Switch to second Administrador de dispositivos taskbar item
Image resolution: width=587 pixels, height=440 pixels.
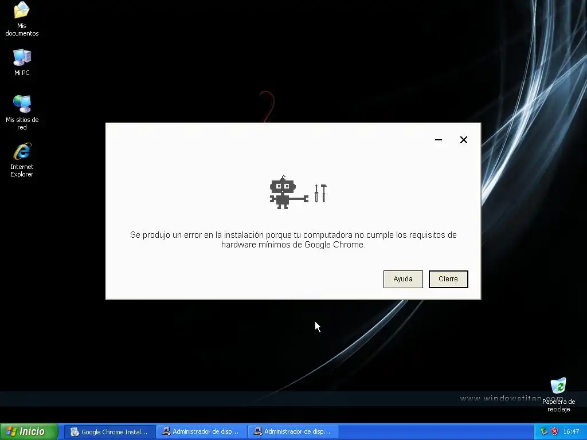click(x=293, y=432)
